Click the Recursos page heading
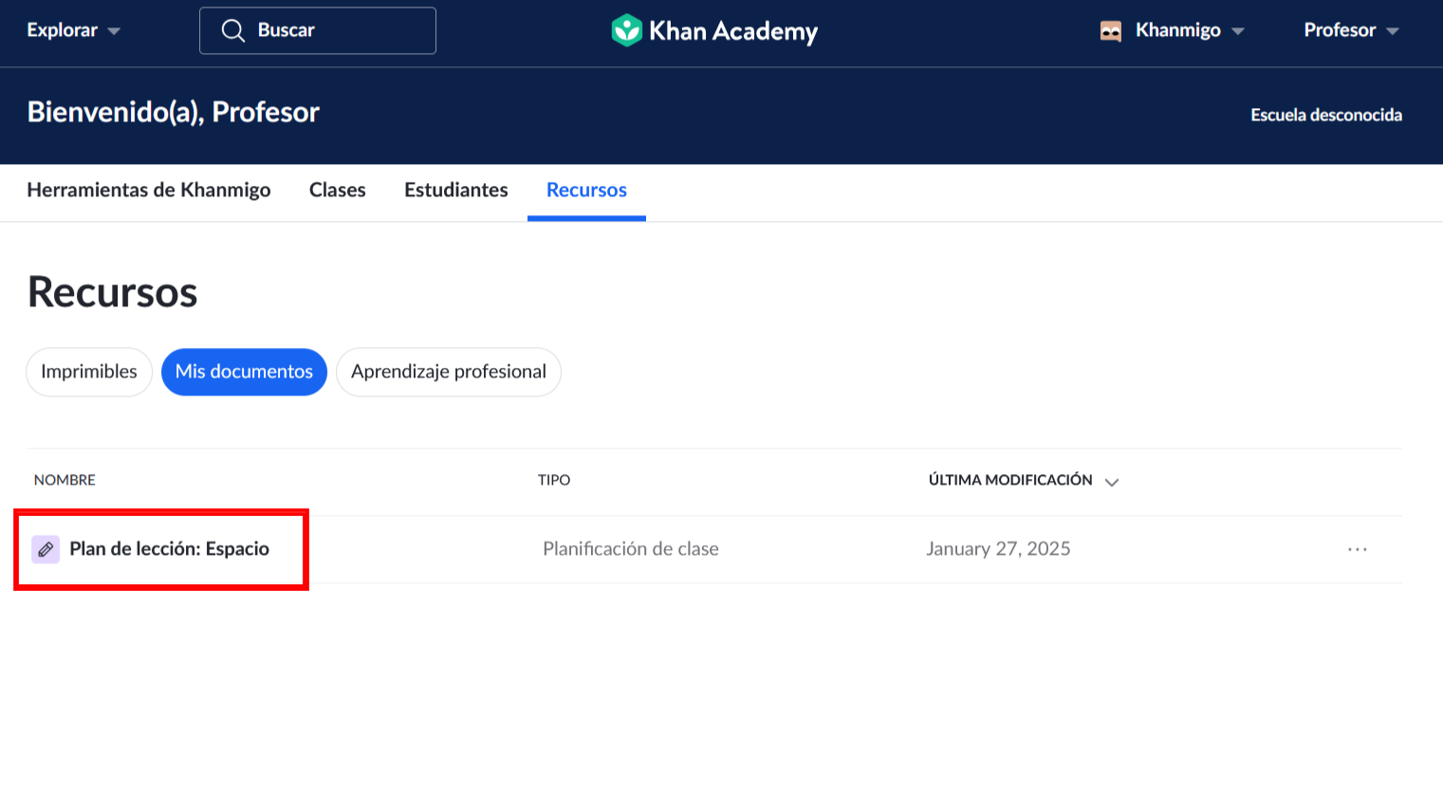 (113, 292)
